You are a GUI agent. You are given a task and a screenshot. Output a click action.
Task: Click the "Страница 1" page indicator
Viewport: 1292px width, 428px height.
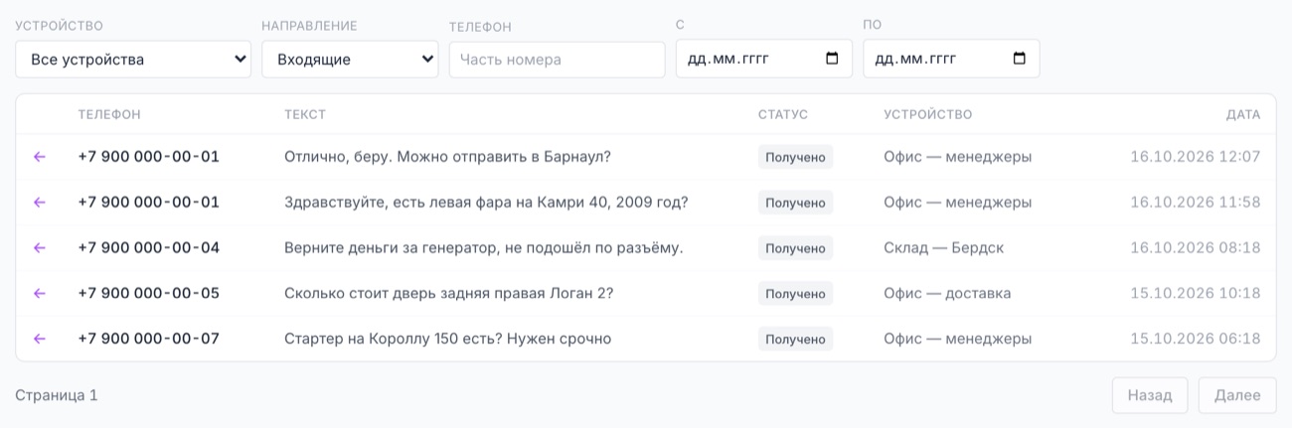(57, 395)
